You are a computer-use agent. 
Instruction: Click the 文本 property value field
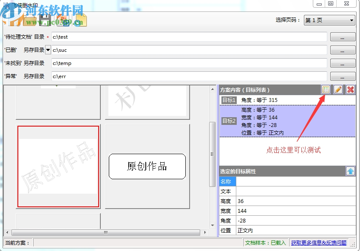coord(296,191)
